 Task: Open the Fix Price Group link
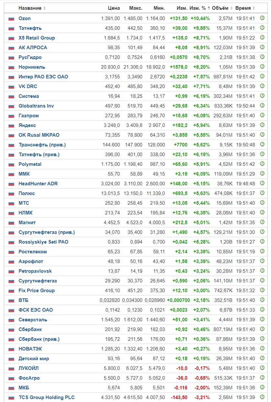click(37, 291)
